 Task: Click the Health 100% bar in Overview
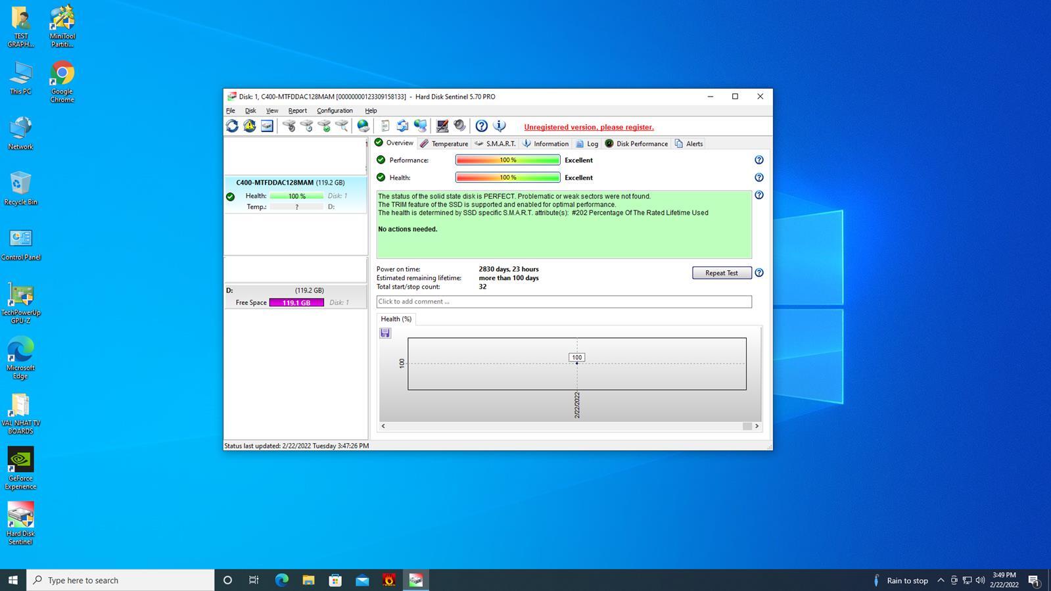pyautogui.click(x=507, y=177)
